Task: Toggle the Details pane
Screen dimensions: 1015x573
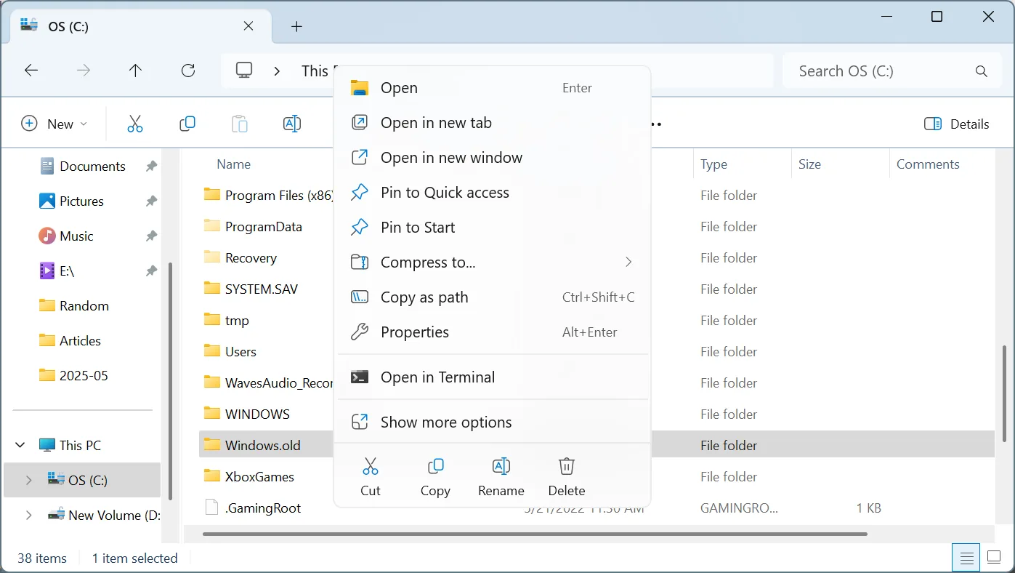Action: [957, 124]
